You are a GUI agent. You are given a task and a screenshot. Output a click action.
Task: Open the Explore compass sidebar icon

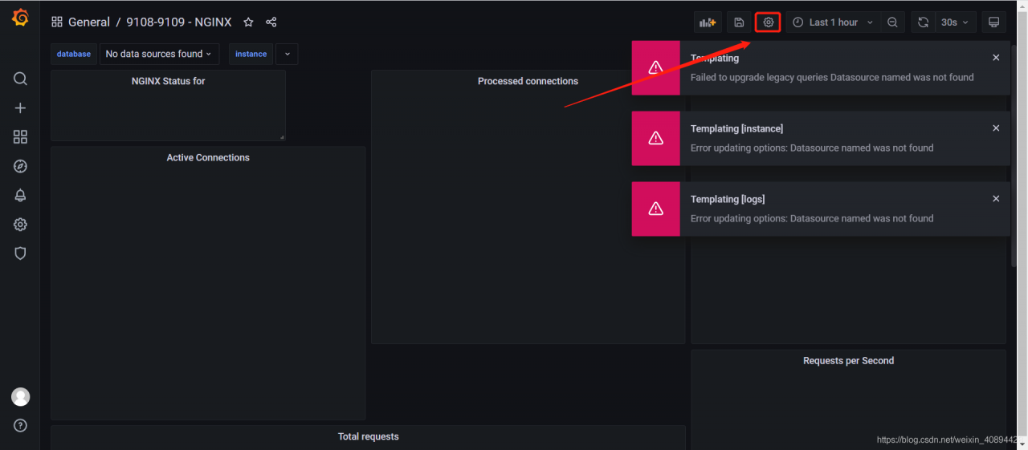coord(20,166)
